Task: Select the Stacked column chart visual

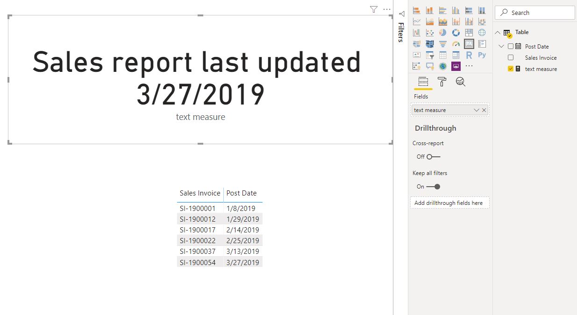Action: click(430, 10)
